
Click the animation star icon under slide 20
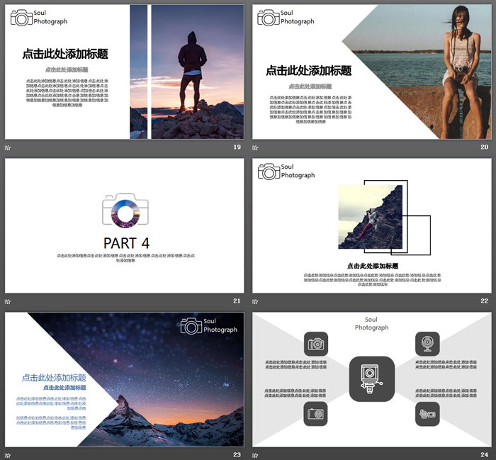[255, 147]
